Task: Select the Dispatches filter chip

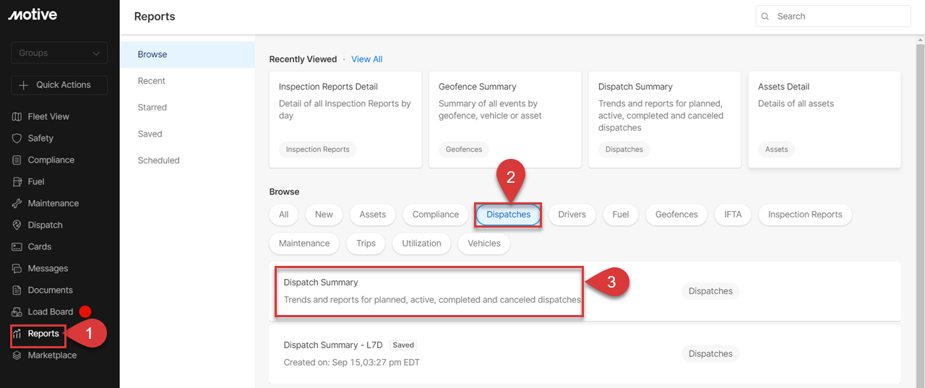Action: pos(508,215)
